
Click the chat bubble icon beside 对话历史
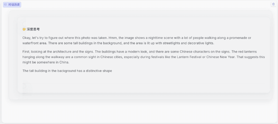coord(5,4)
